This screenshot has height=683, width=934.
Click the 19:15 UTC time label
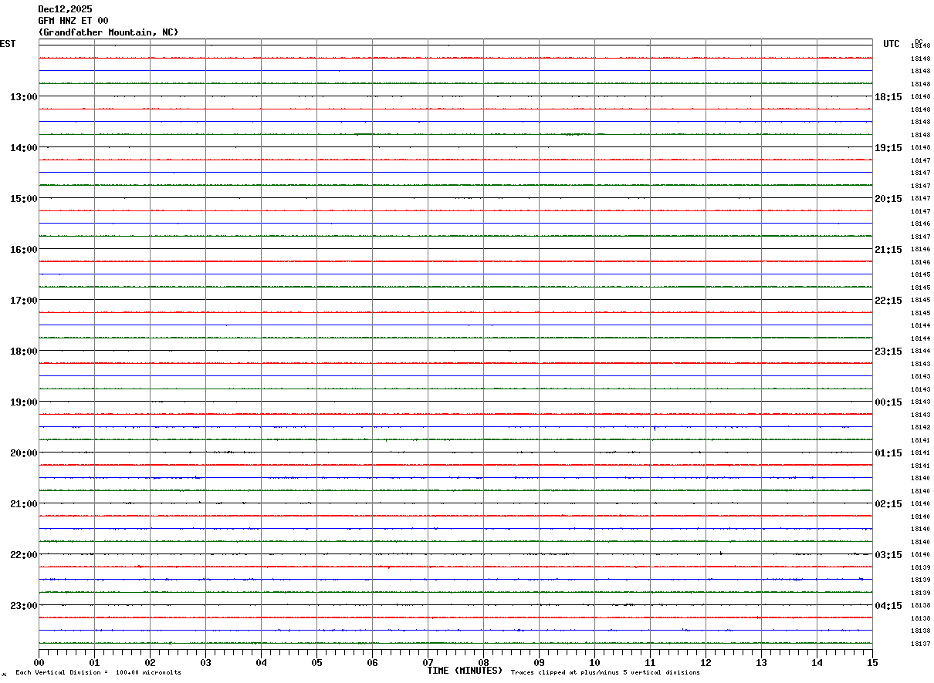click(888, 148)
